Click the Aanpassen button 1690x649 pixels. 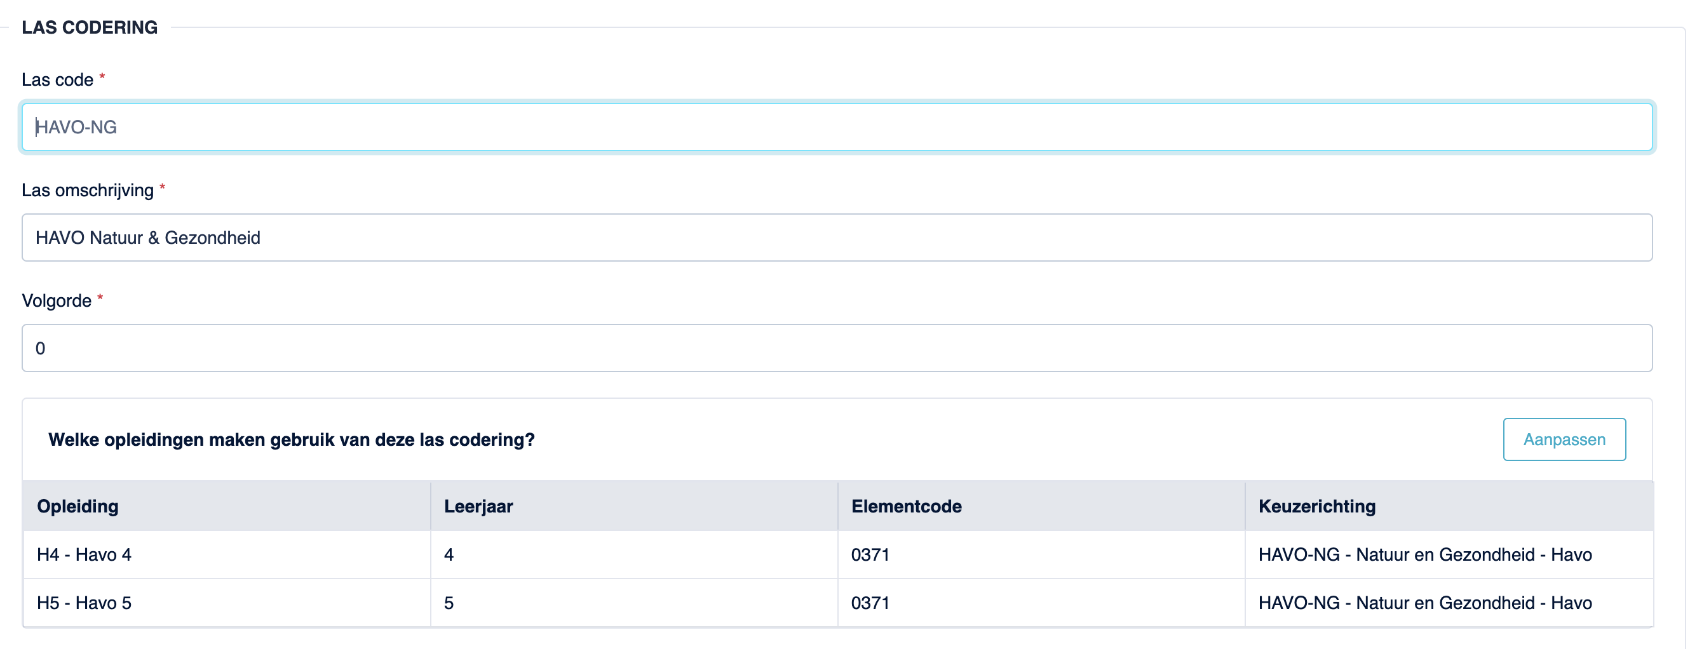coord(1564,439)
